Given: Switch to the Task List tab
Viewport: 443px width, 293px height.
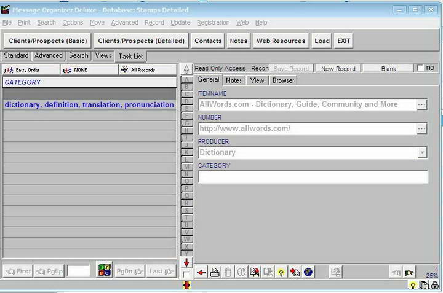Looking at the screenshot, I should coord(130,57).
